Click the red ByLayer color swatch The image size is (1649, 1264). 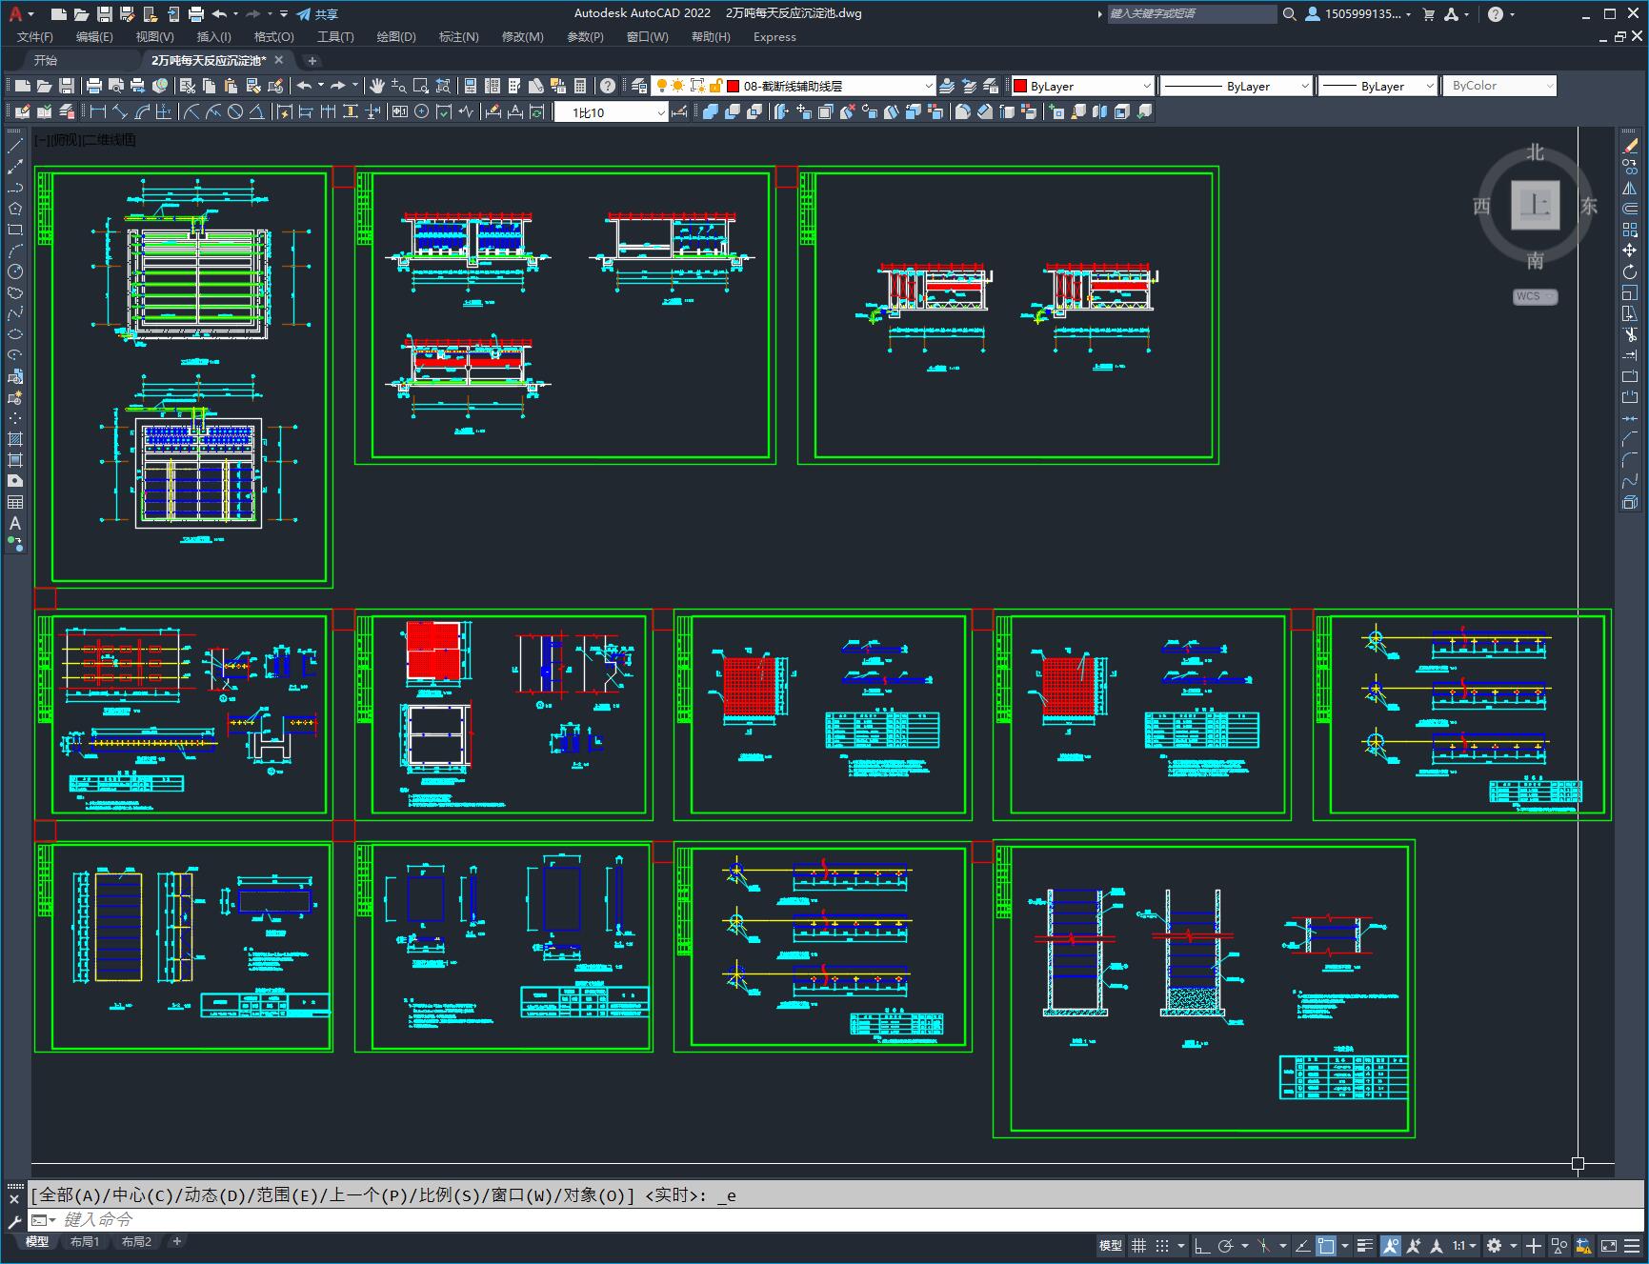click(x=1019, y=86)
